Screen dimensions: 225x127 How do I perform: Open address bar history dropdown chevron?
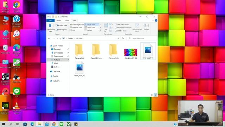(x=118, y=38)
